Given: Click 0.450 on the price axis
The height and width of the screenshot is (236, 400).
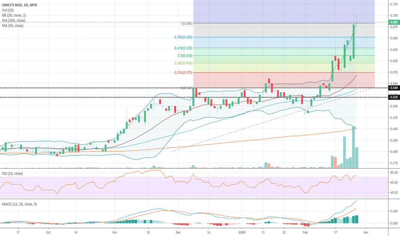Looking at the screenshot, I should [x=394, y=129].
